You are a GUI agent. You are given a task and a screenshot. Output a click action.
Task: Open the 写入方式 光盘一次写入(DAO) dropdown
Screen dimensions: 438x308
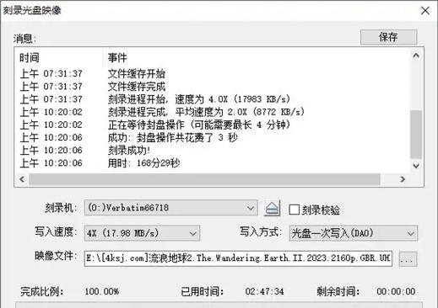pos(354,233)
